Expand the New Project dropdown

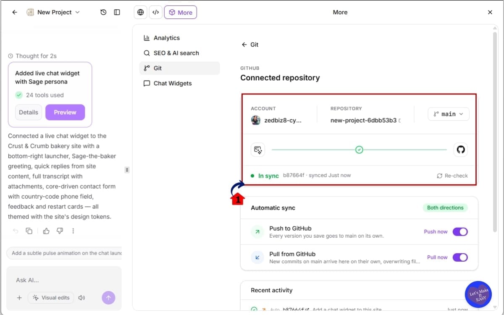pos(53,12)
